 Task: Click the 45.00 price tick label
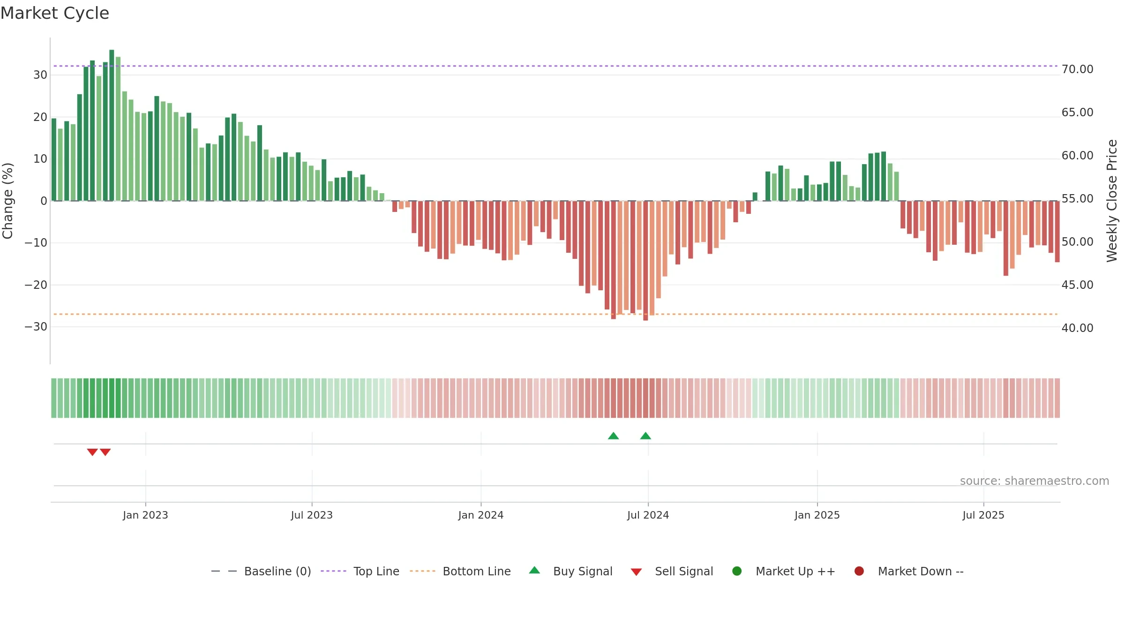point(1077,285)
